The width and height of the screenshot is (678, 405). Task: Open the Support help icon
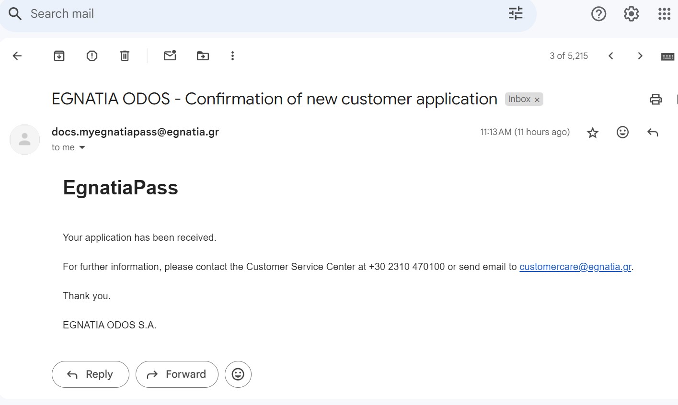coord(598,14)
